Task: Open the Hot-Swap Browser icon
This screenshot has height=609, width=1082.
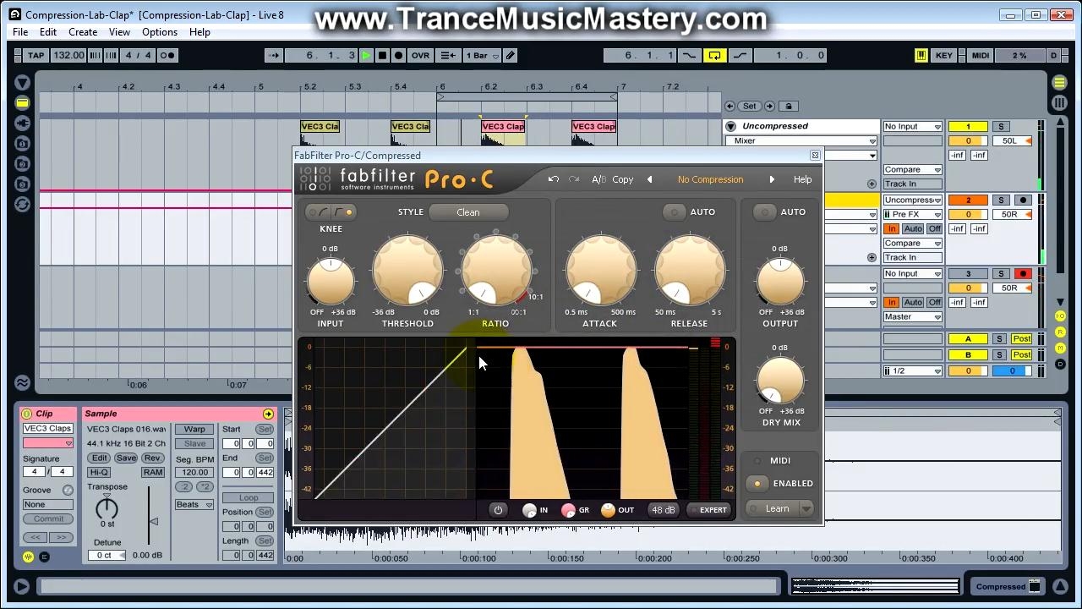Action: [23, 205]
